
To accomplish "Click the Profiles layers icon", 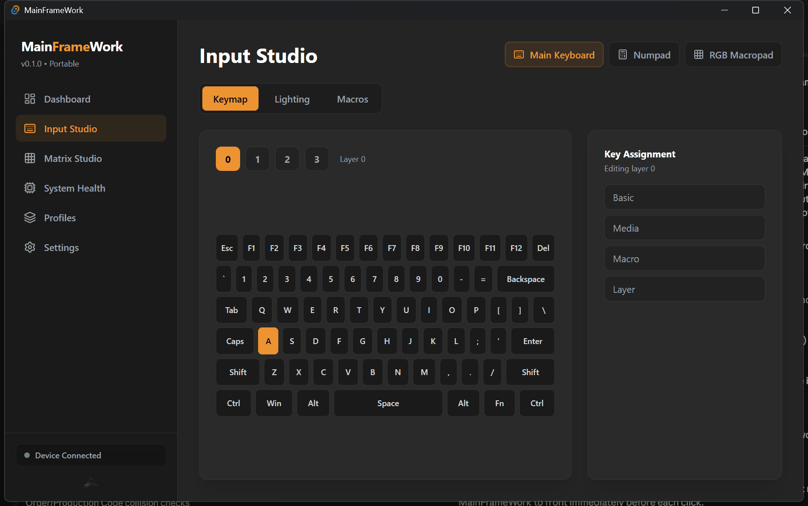I will [30, 218].
